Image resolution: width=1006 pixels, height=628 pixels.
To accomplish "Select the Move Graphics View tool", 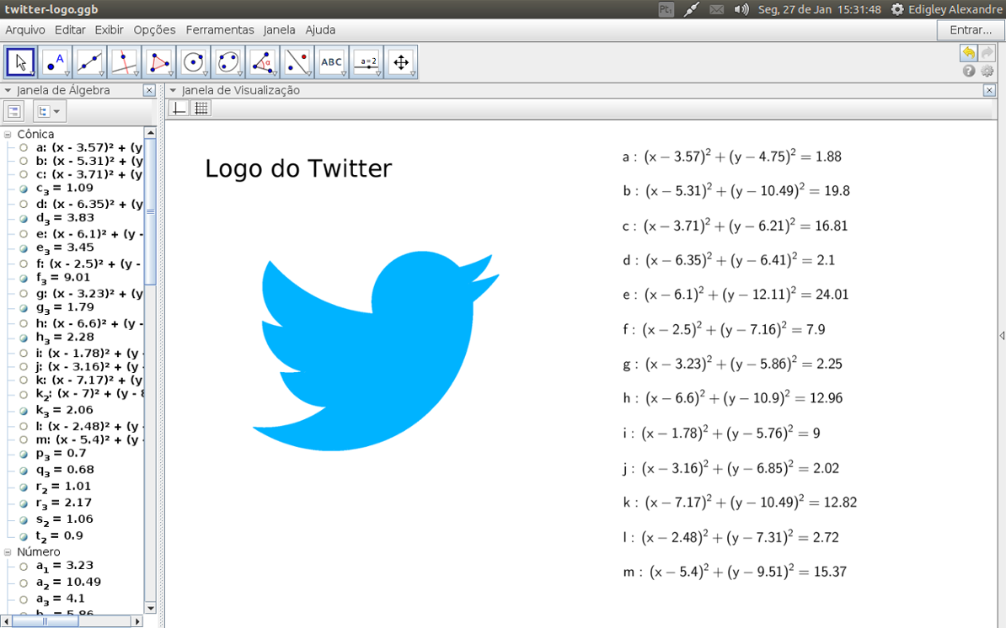I will click(402, 62).
